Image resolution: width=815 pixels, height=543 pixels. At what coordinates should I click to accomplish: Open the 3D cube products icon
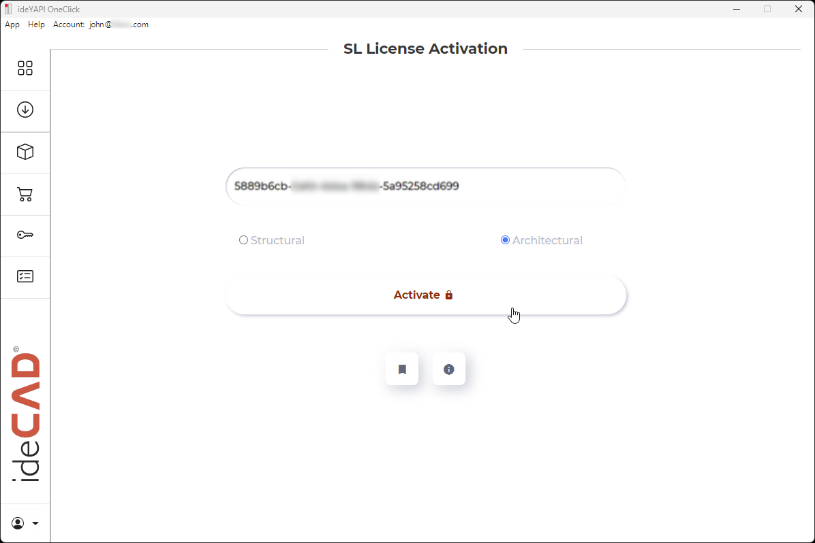point(25,152)
